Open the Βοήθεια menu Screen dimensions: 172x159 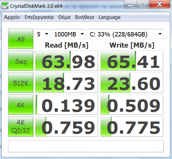click(84, 17)
